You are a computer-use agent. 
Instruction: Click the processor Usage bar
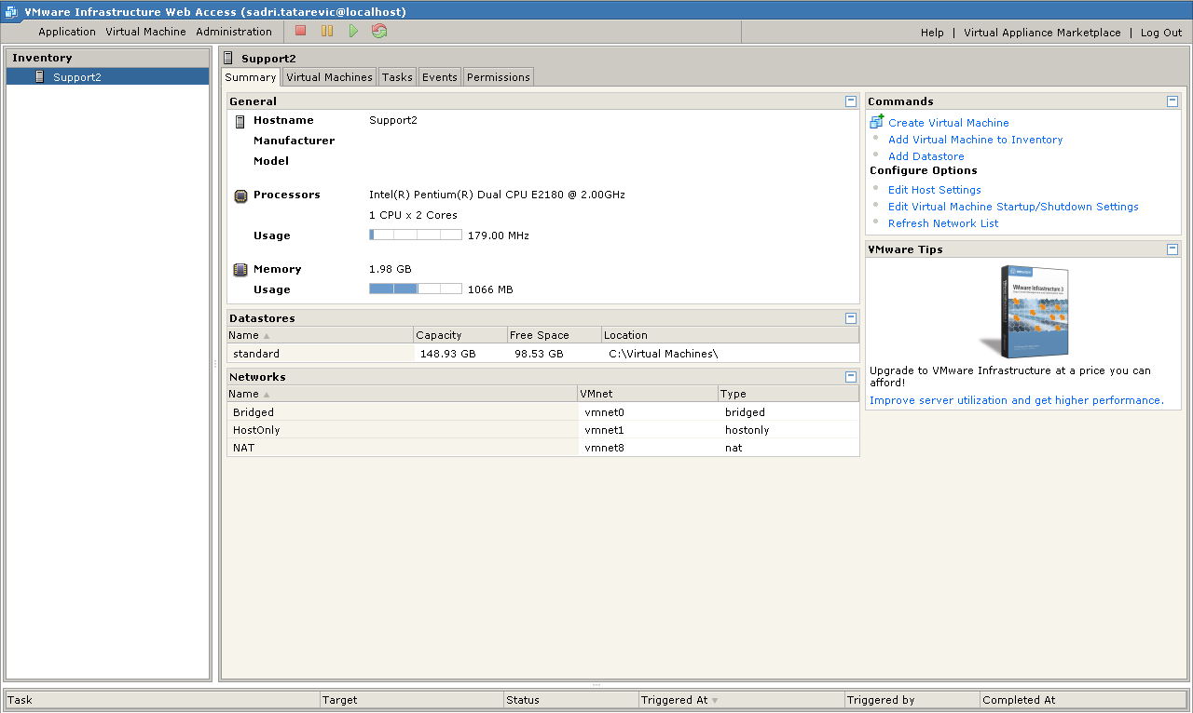(x=416, y=235)
